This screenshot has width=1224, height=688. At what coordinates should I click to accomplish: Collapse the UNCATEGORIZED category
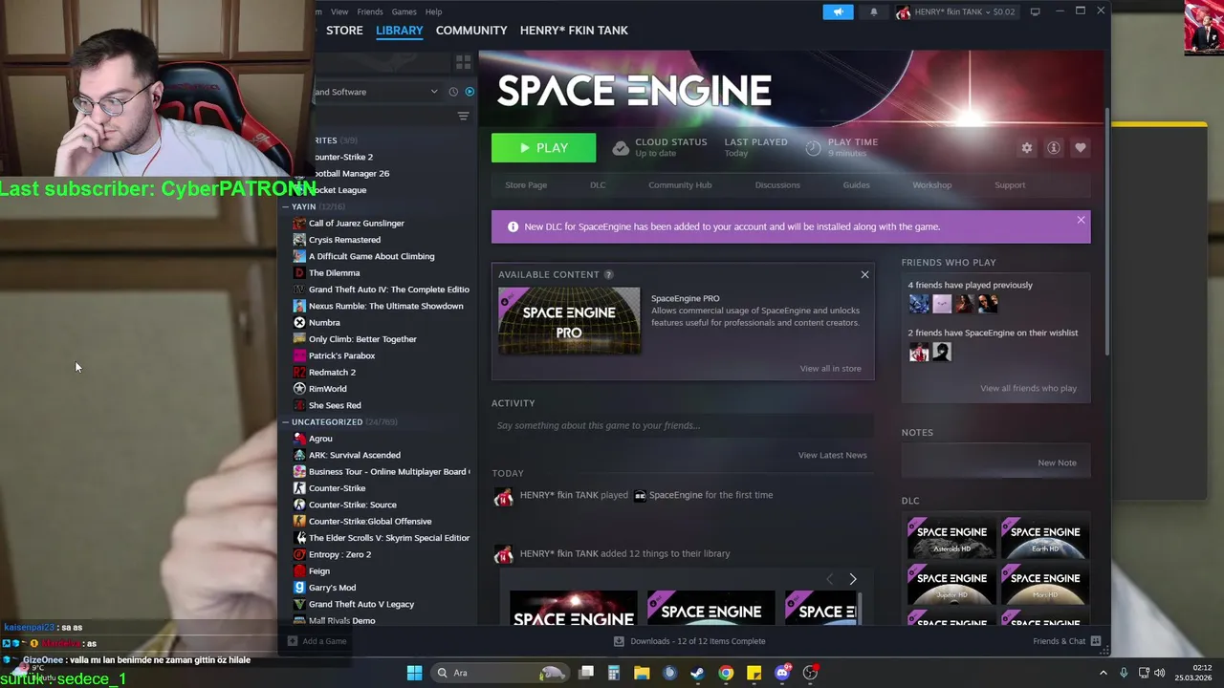(285, 421)
